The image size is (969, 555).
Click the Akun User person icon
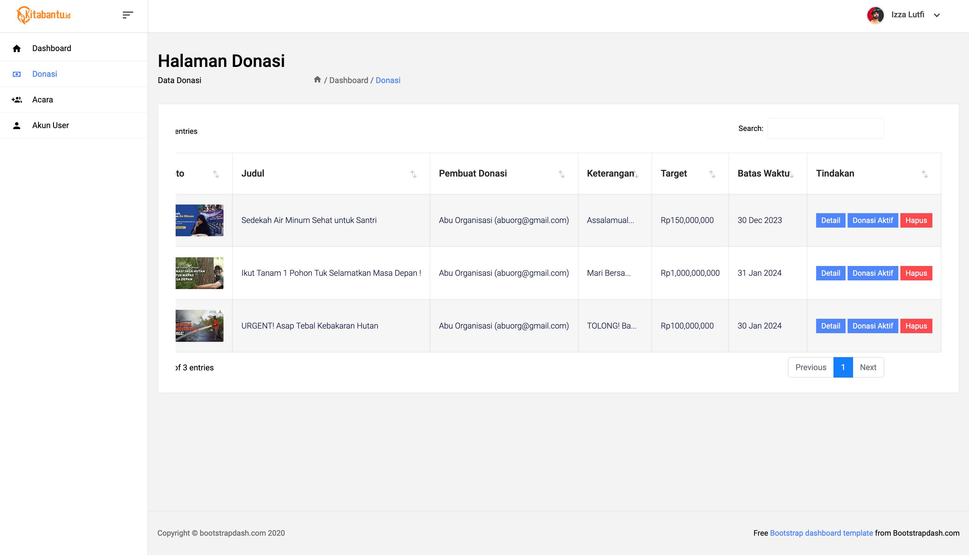(x=16, y=125)
